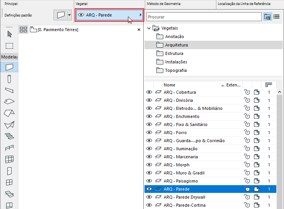Open wall default settings button
This screenshot has height=209, width=284.
tap(60, 15)
